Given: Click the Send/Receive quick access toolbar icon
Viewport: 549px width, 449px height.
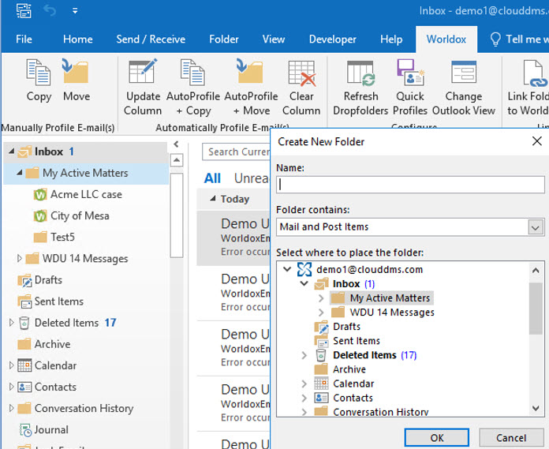Looking at the screenshot, I should tap(24, 10).
